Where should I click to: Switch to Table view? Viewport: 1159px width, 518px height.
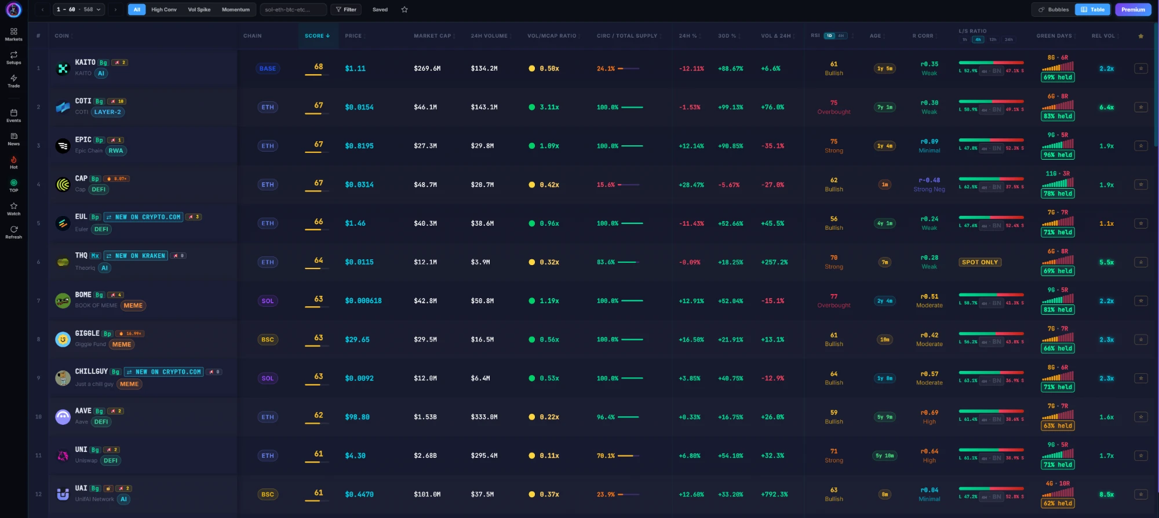(1093, 9)
